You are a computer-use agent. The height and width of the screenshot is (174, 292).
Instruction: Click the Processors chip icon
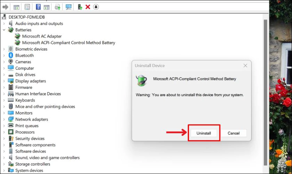tap(11, 132)
